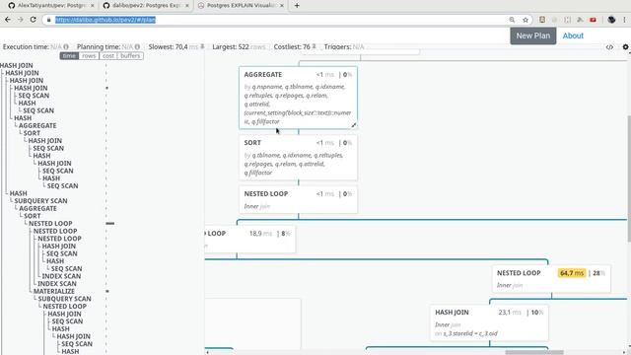Image resolution: width=631 pixels, height=355 pixels.
Task: Focus the URL address bar
Action: point(278,20)
